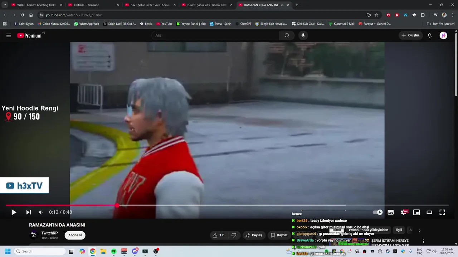Click the search magnifier button

(287, 35)
